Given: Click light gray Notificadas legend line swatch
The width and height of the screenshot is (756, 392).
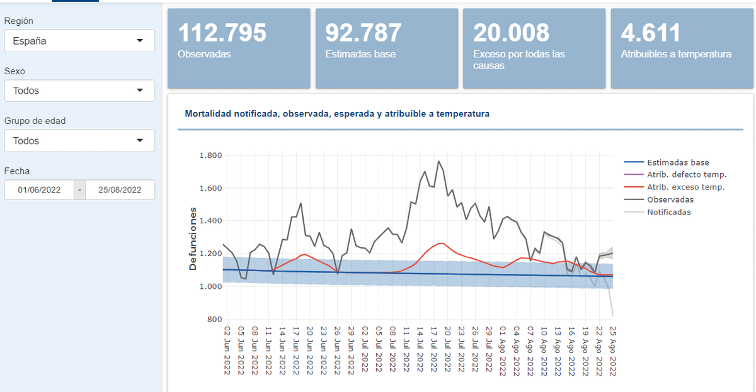Looking at the screenshot, I should 634,212.
